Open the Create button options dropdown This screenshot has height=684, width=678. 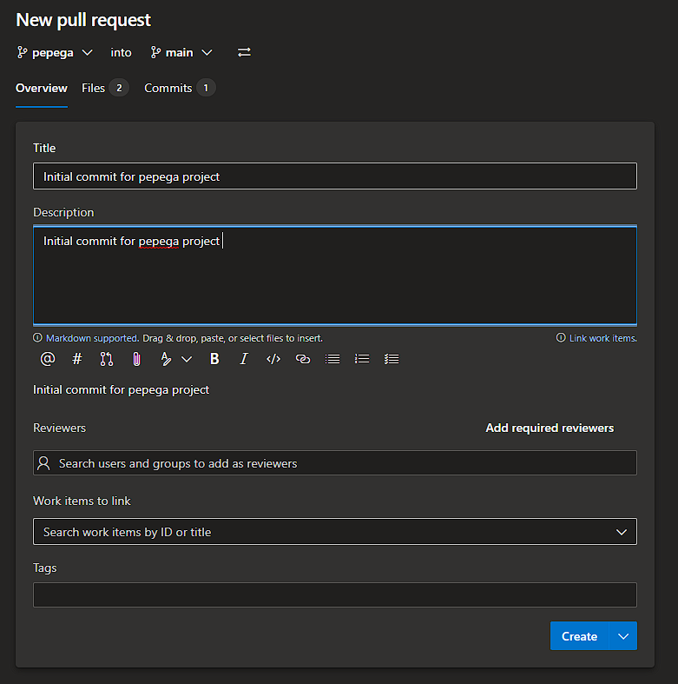pos(623,636)
